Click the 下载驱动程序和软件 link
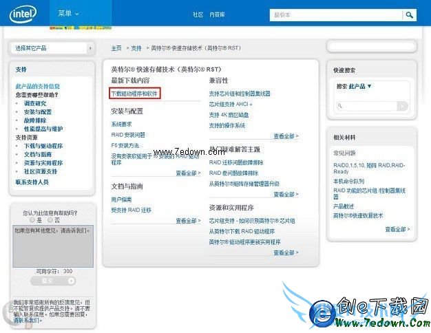 [x=134, y=94]
